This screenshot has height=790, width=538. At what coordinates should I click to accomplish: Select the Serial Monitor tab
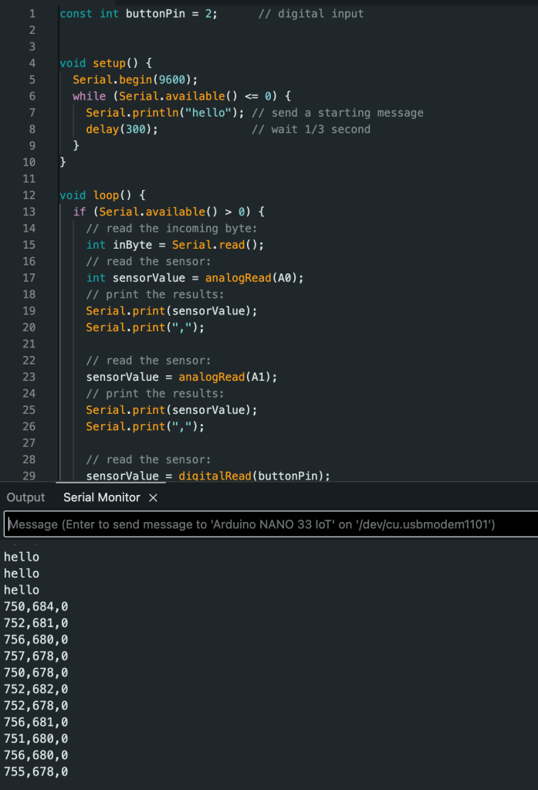pyautogui.click(x=102, y=498)
